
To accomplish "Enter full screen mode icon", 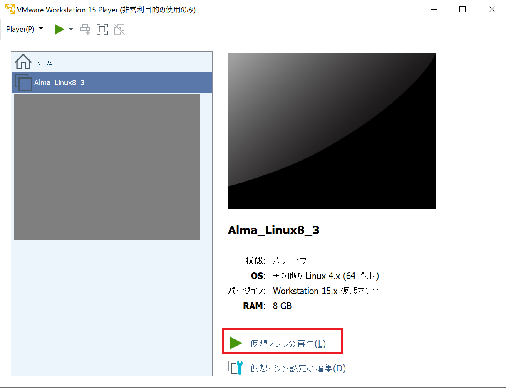I will point(102,29).
